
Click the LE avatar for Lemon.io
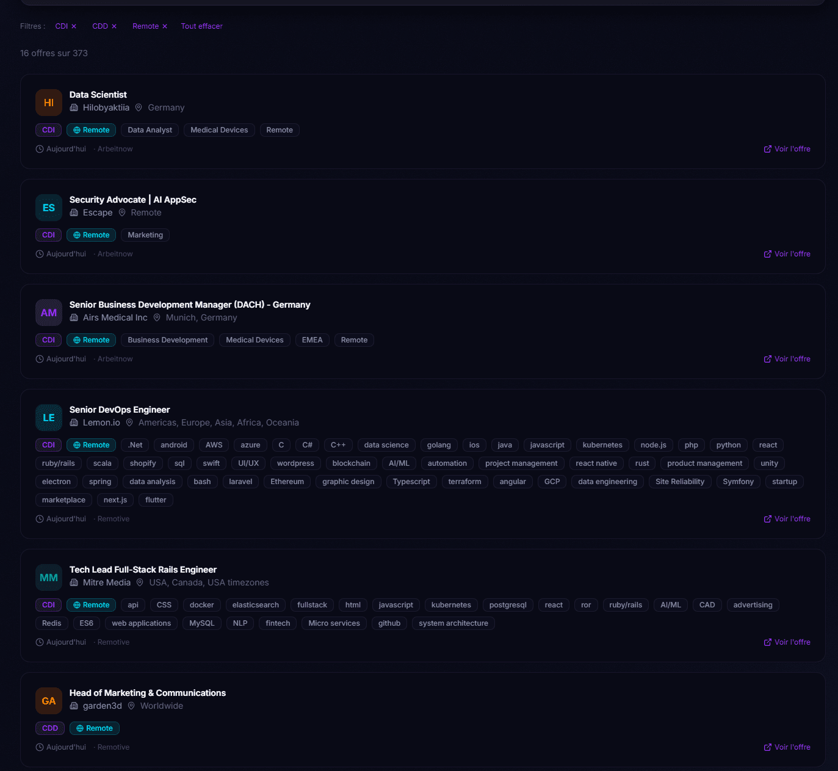click(49, 418)
